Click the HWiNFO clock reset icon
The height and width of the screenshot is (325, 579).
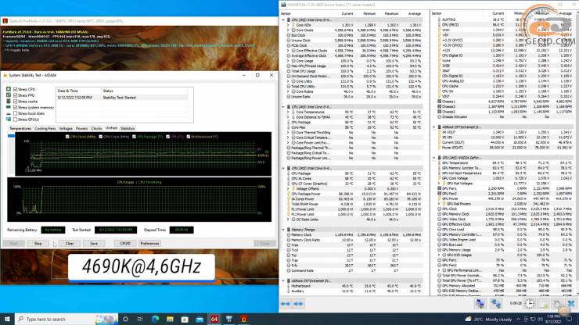(x=530, y=304)
